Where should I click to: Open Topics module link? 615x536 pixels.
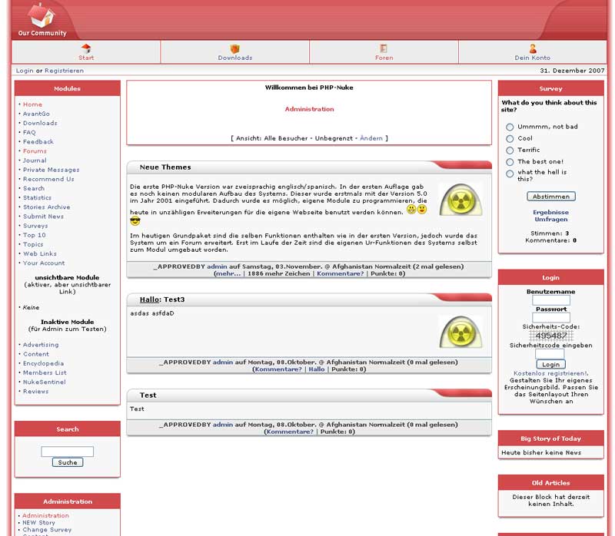coord(33,244)
